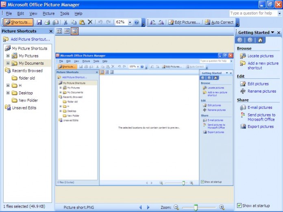Open the Help menu
Image resolution: width=283 pixels, height=212 pixels.
tap(78, 13)
